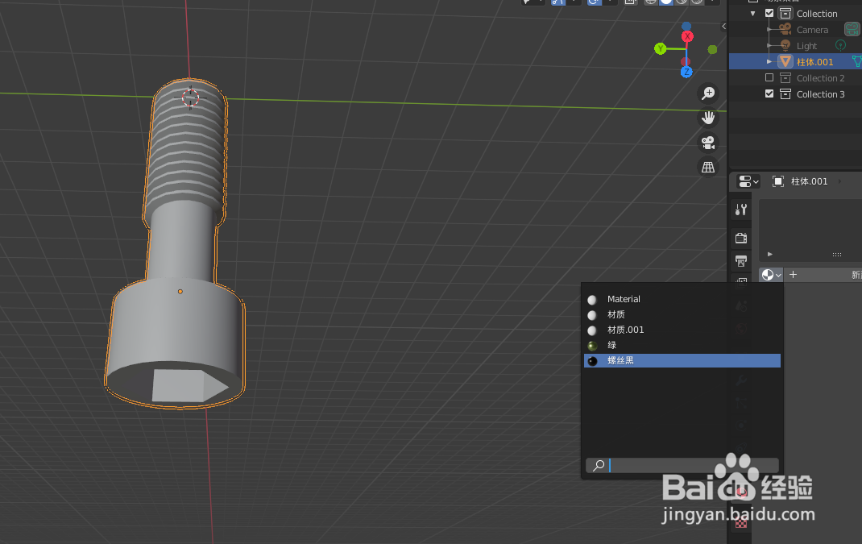Click the Light object icon in outliner
This screenshot has height=544, width=862.
tap(785, 46)
